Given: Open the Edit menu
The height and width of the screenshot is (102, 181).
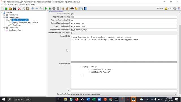Looking at the screenshot, I should [x=6, y=5].
